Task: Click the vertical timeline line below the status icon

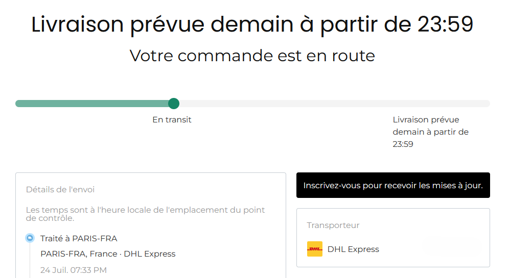Action: 30,260
